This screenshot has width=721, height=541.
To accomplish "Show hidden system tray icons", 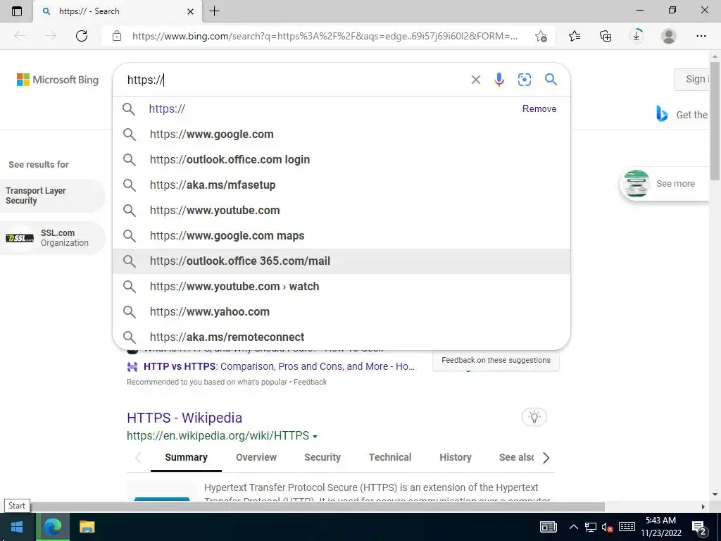I will click(573, 527).
